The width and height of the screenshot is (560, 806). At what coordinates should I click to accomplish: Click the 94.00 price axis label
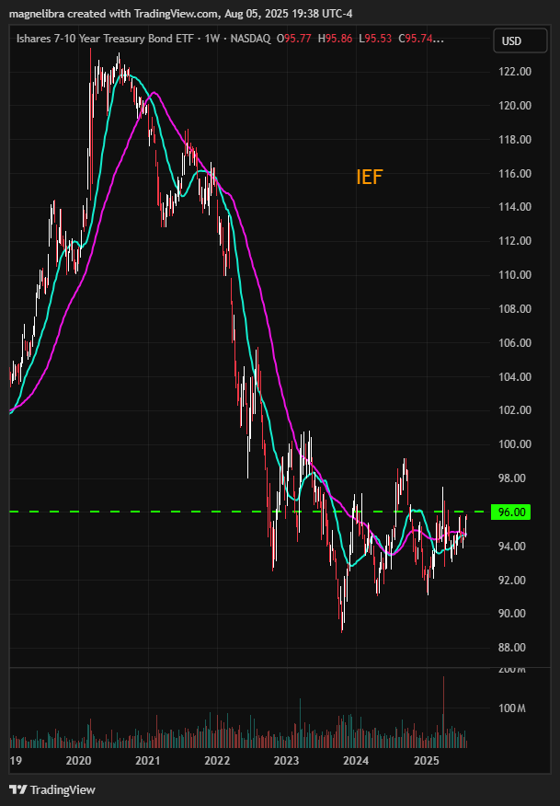coord(512,546)
